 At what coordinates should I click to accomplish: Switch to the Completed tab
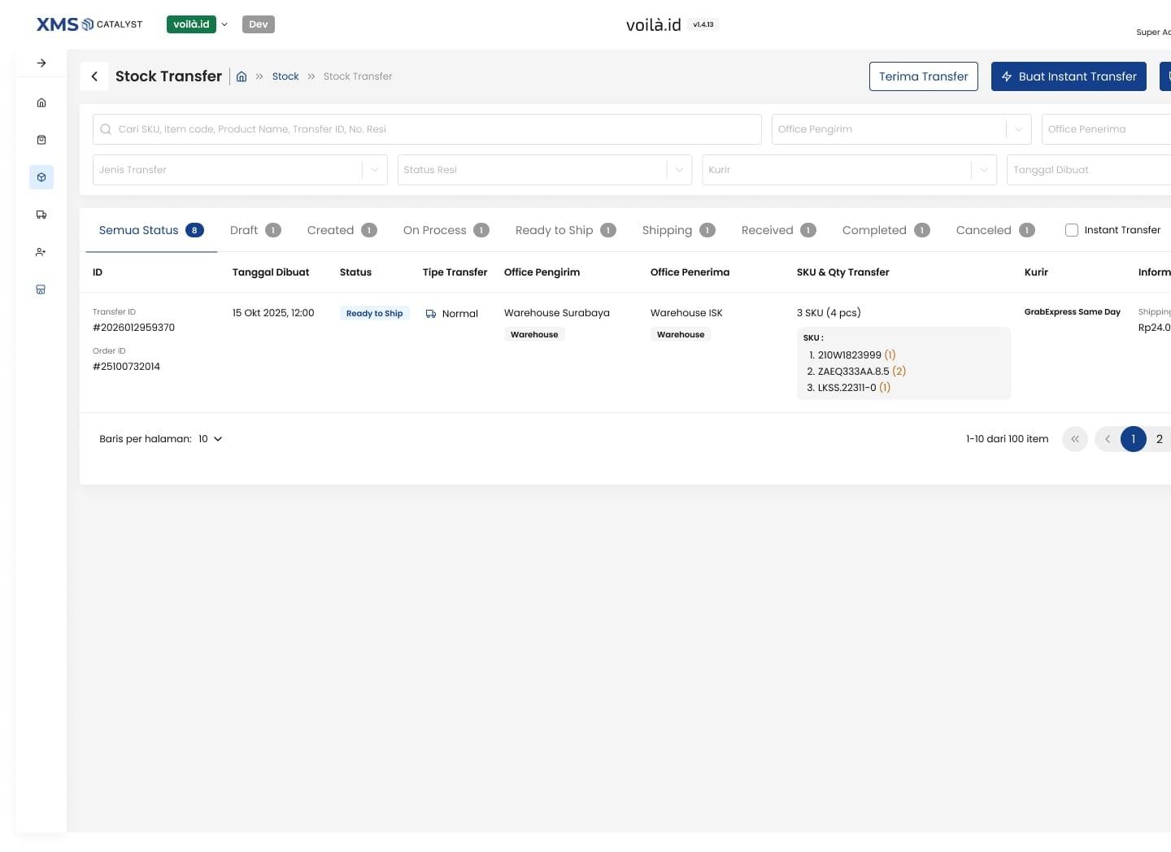[x=886, y=230]
